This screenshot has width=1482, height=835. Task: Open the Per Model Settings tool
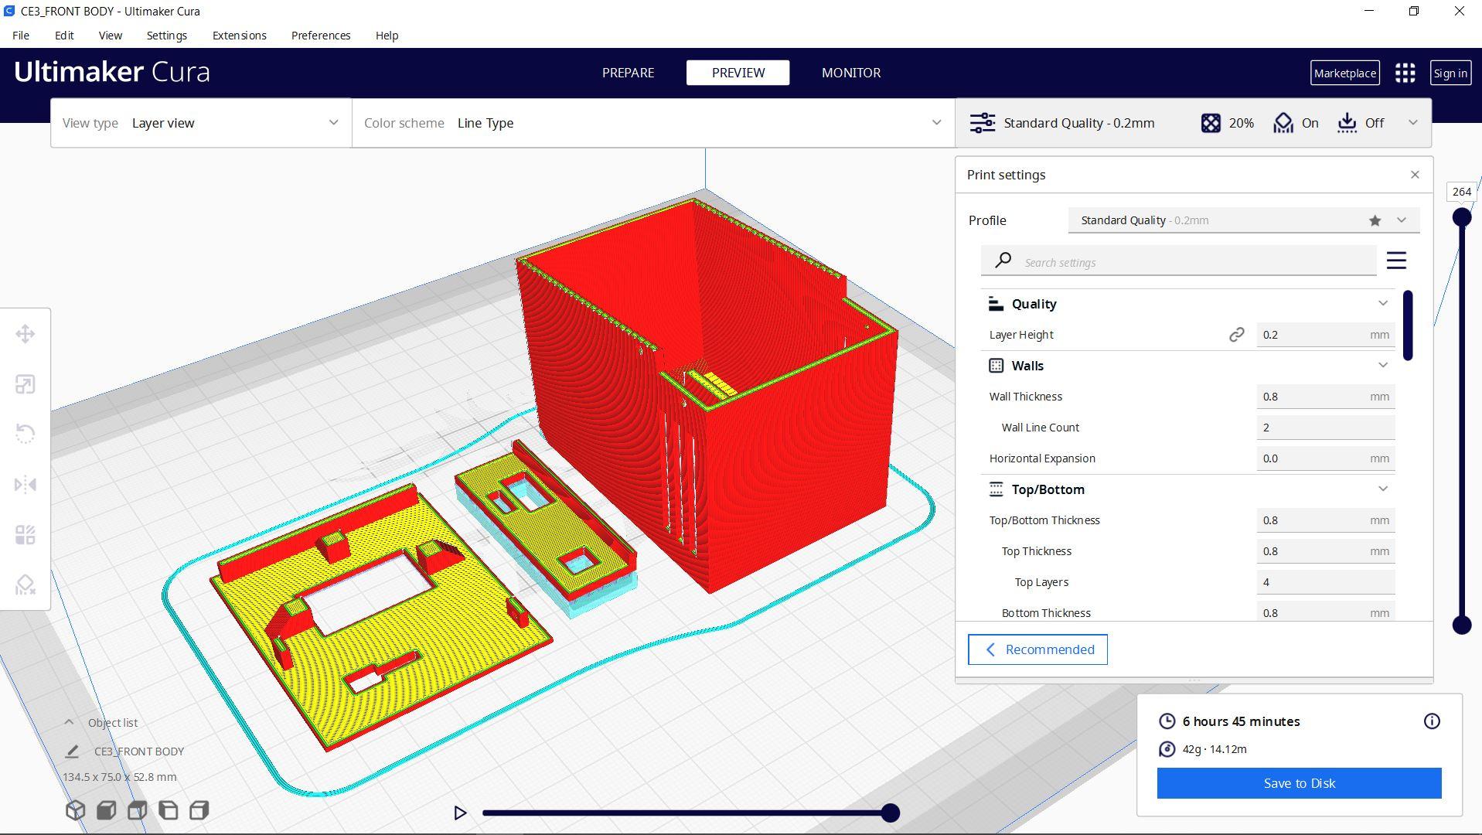tap(26, 535)
